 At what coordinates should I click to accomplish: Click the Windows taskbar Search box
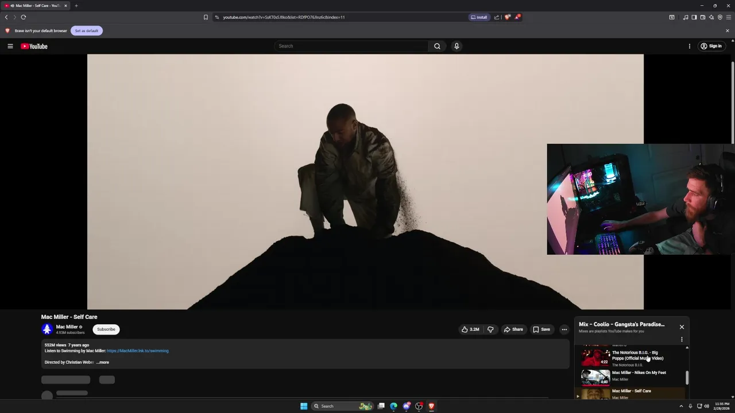point(343,406)
